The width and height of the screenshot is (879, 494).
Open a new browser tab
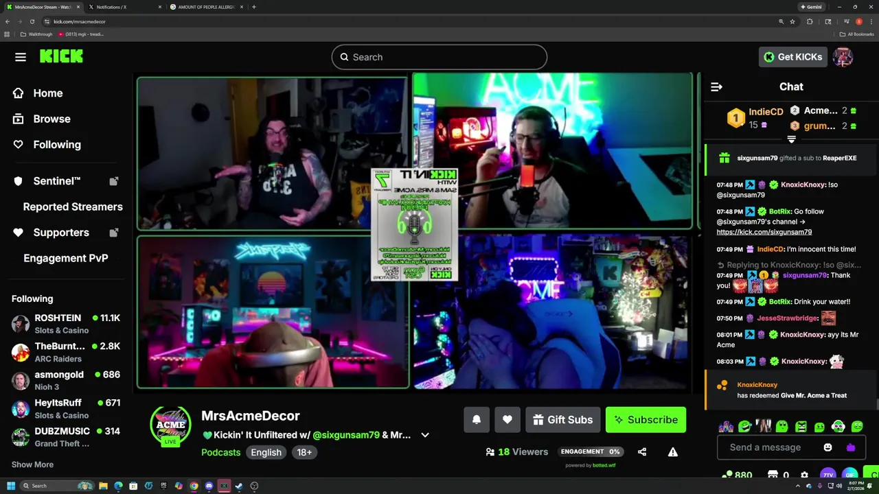click(254, 7)
